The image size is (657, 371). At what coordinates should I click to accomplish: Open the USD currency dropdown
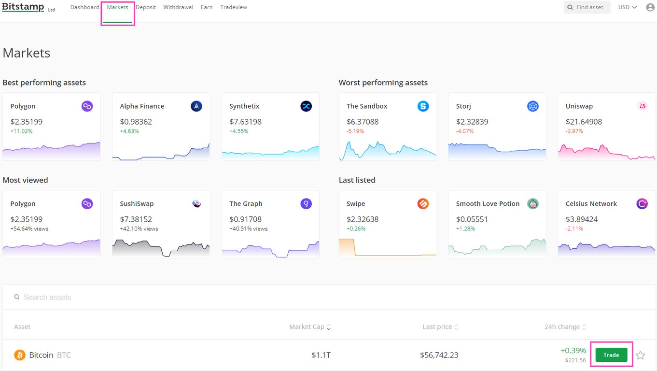[x=628, y=7]
